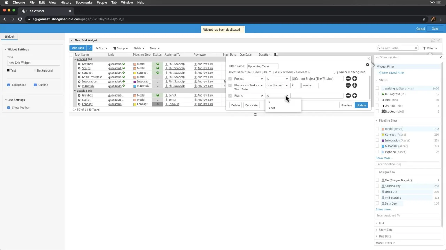The image size is (446, 250).
Task: Open the Apple menu
Action: click(x=6, y=2)
